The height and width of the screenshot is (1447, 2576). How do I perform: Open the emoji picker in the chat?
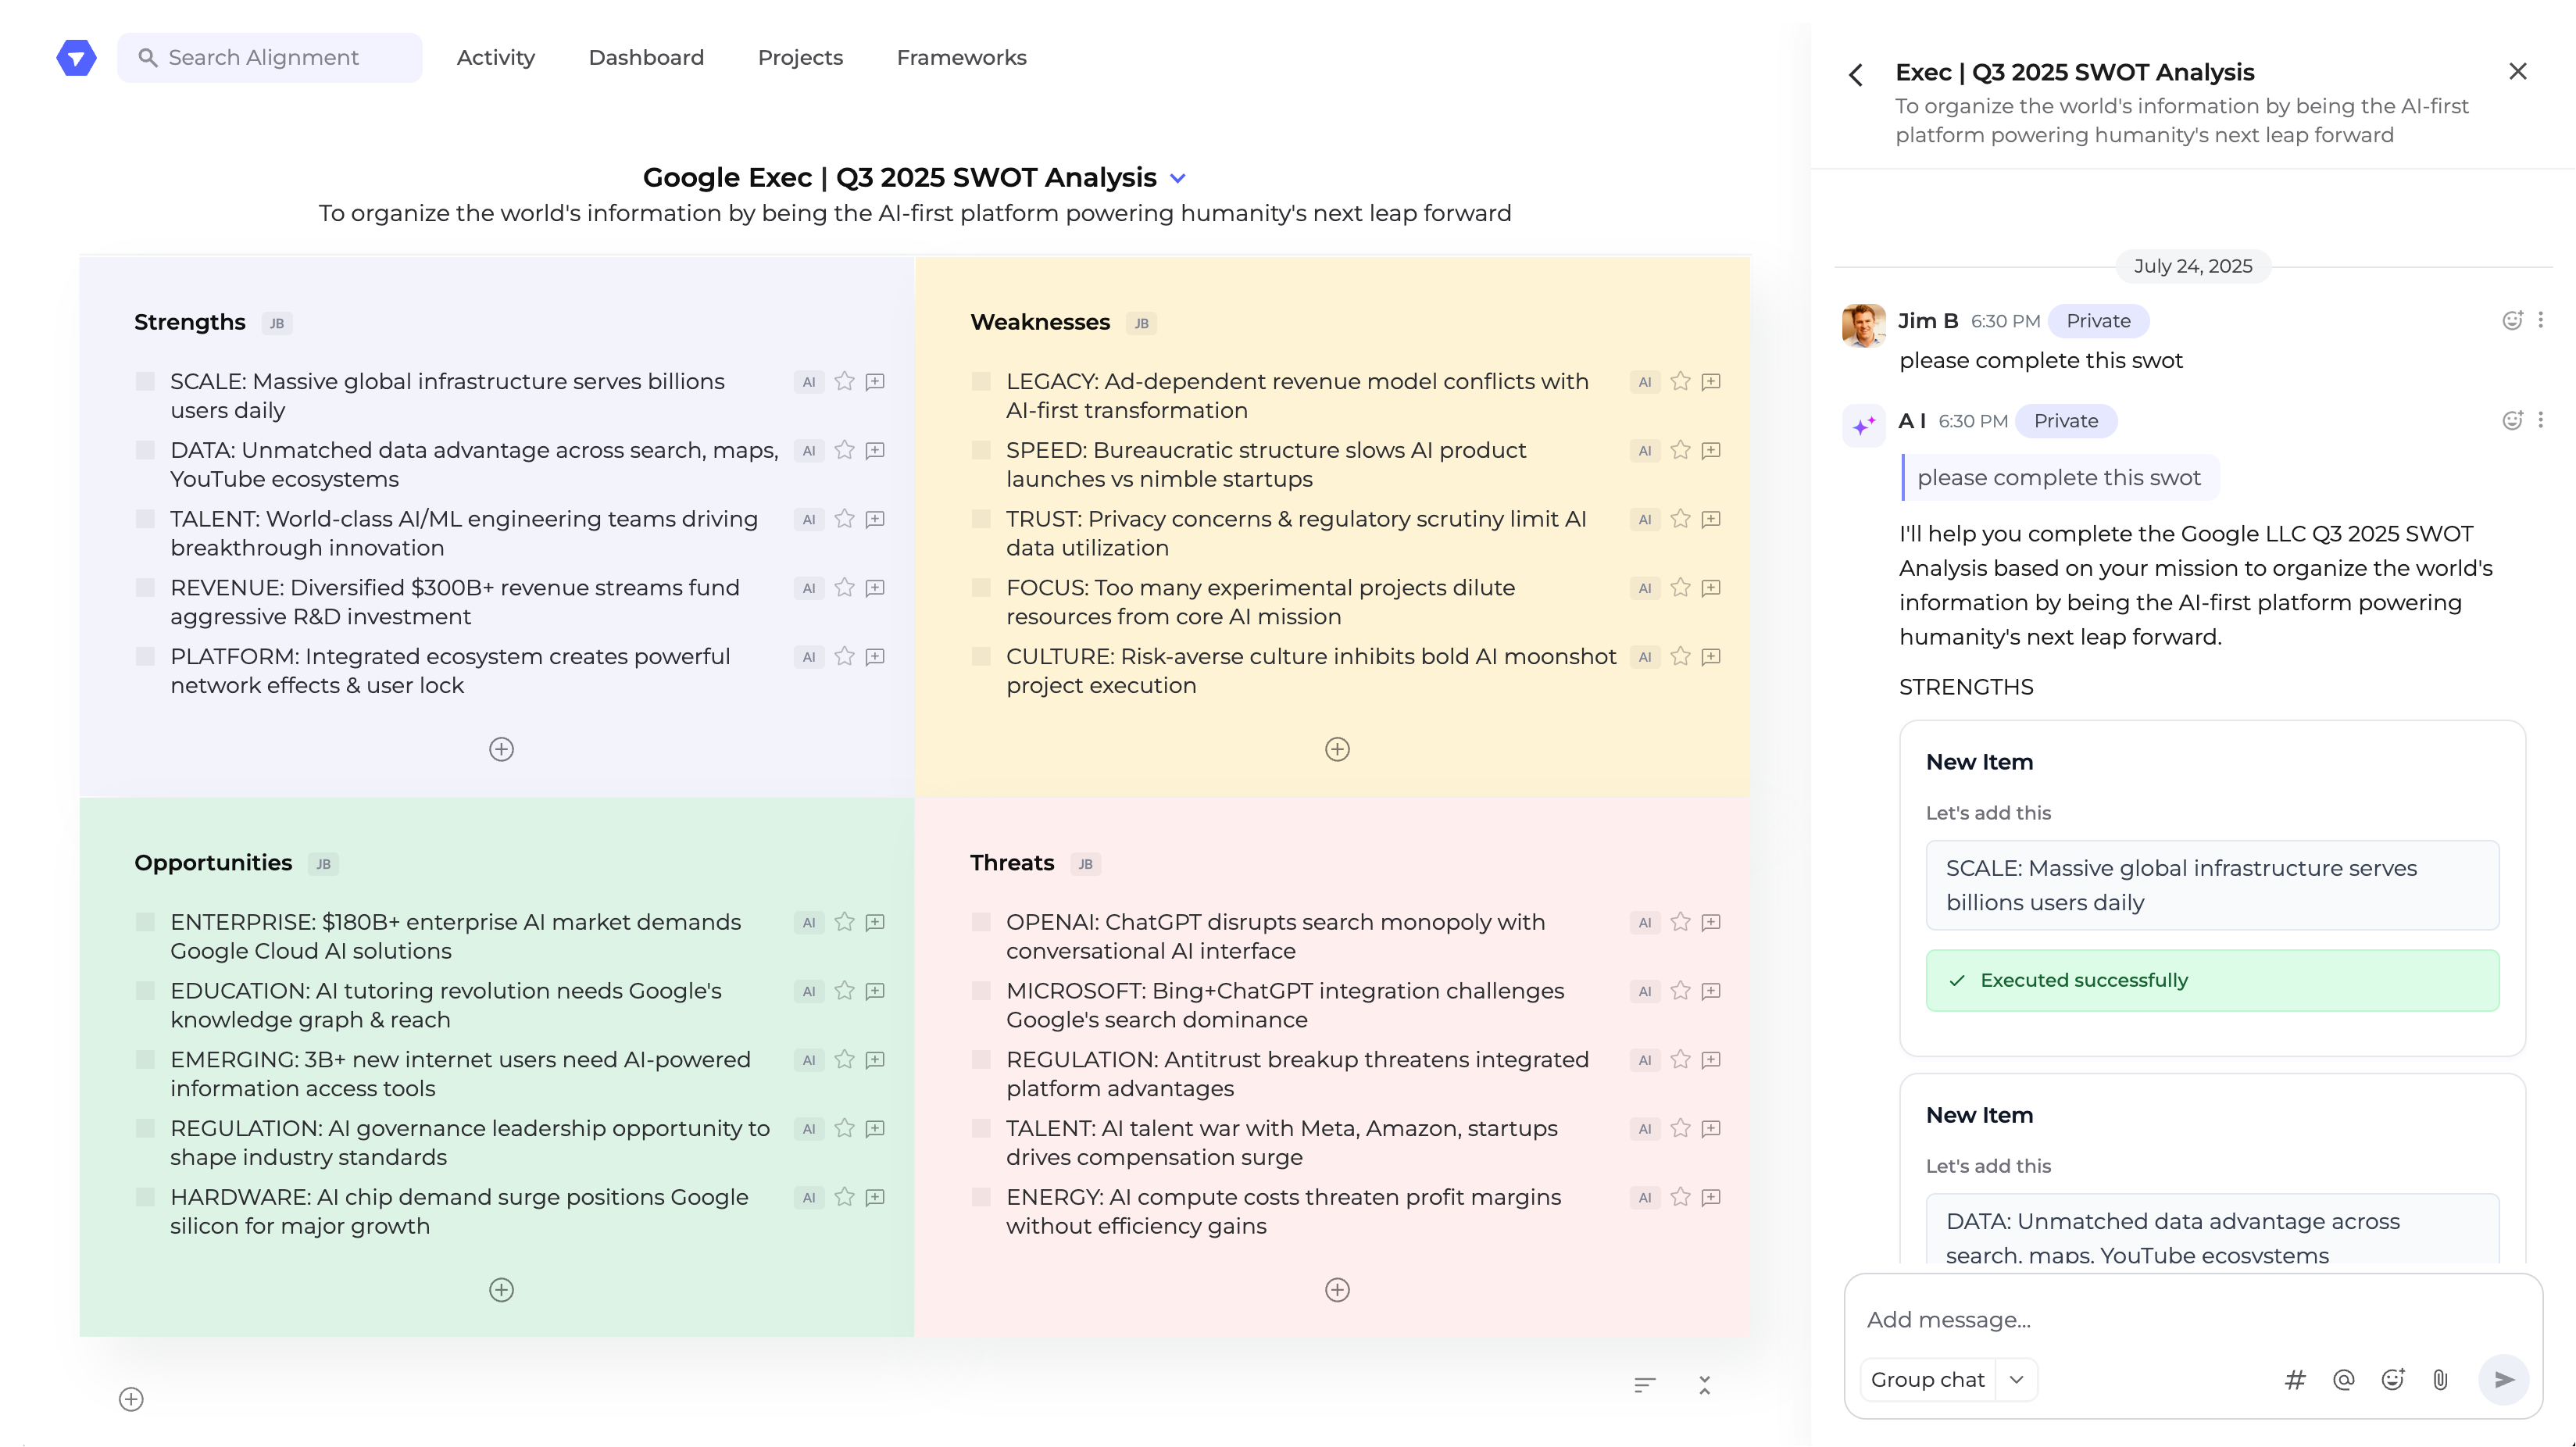2393,1379
